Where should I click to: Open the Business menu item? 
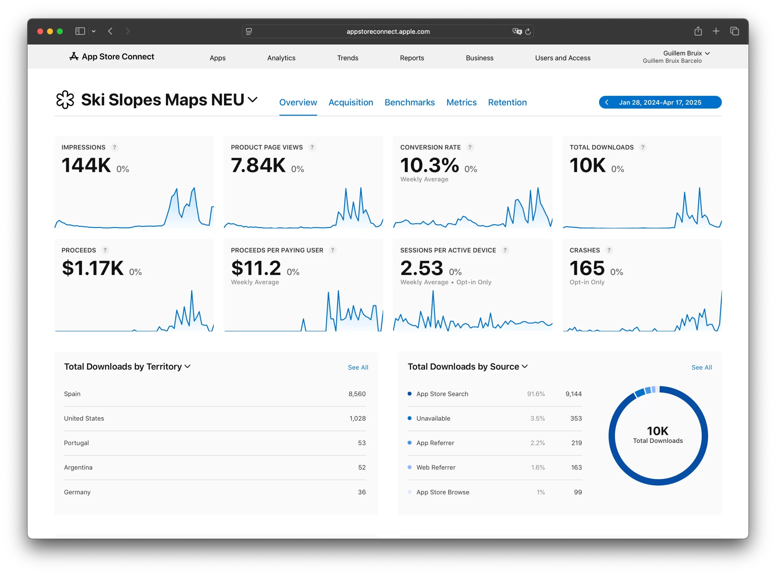[480, 58]
